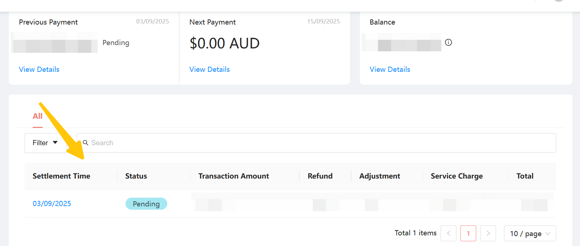View Details for Previous Payment
The image size is (580, 246).
(x=39, y=69)
